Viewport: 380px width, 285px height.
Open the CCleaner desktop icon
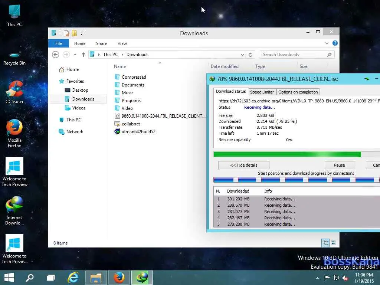coord(14,89)
